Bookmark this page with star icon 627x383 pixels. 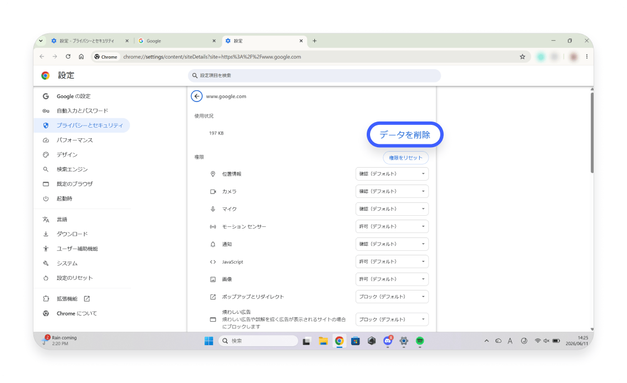pos(522,57)
